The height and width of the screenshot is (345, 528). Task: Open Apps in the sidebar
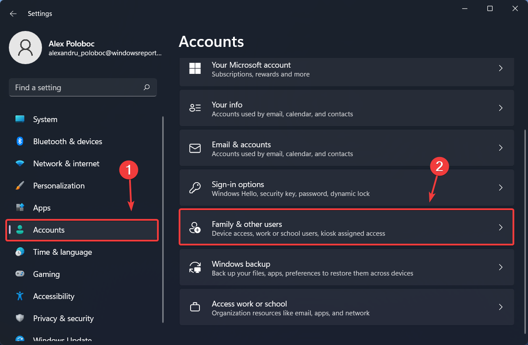(42, 208)
